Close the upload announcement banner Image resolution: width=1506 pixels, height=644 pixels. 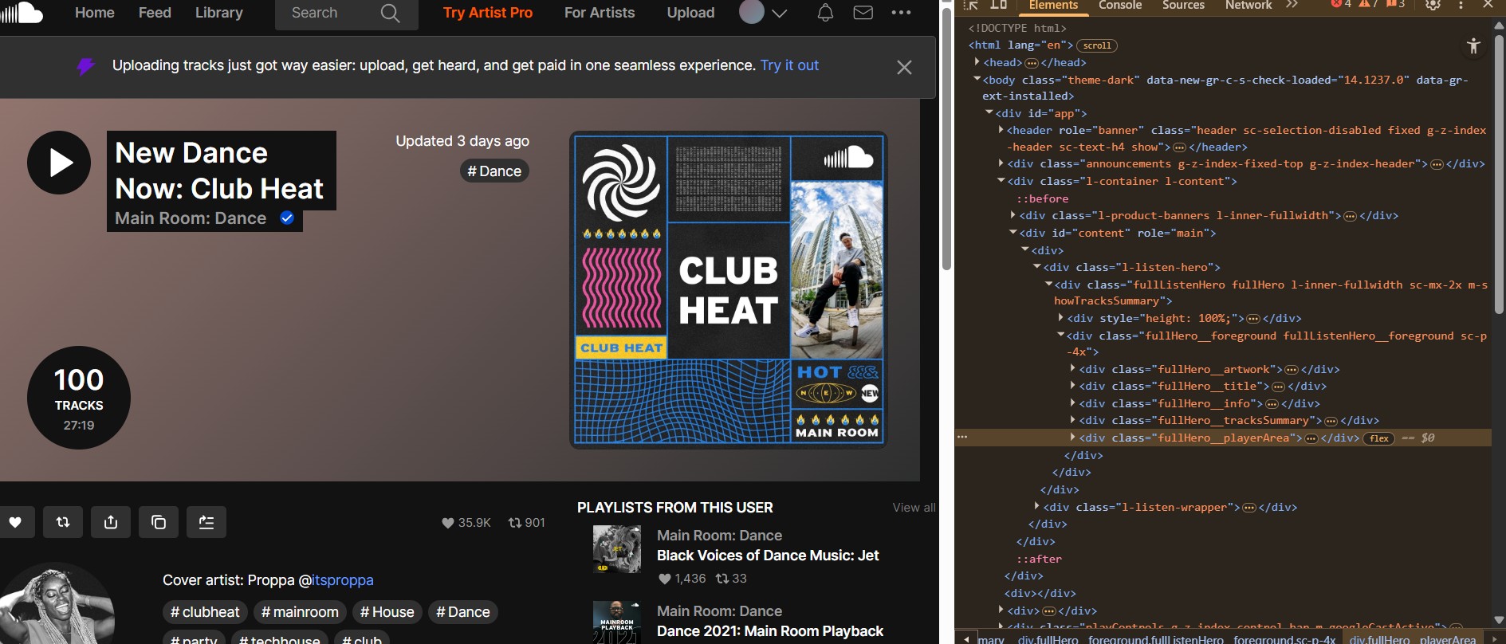coord(904,68)
